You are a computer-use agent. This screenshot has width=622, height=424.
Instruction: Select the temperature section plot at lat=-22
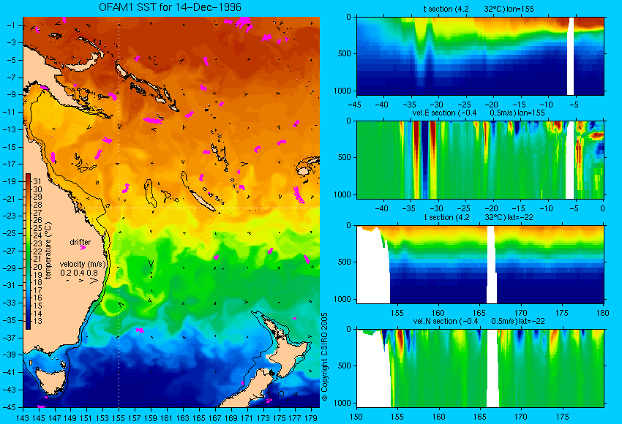coord(480,265)
